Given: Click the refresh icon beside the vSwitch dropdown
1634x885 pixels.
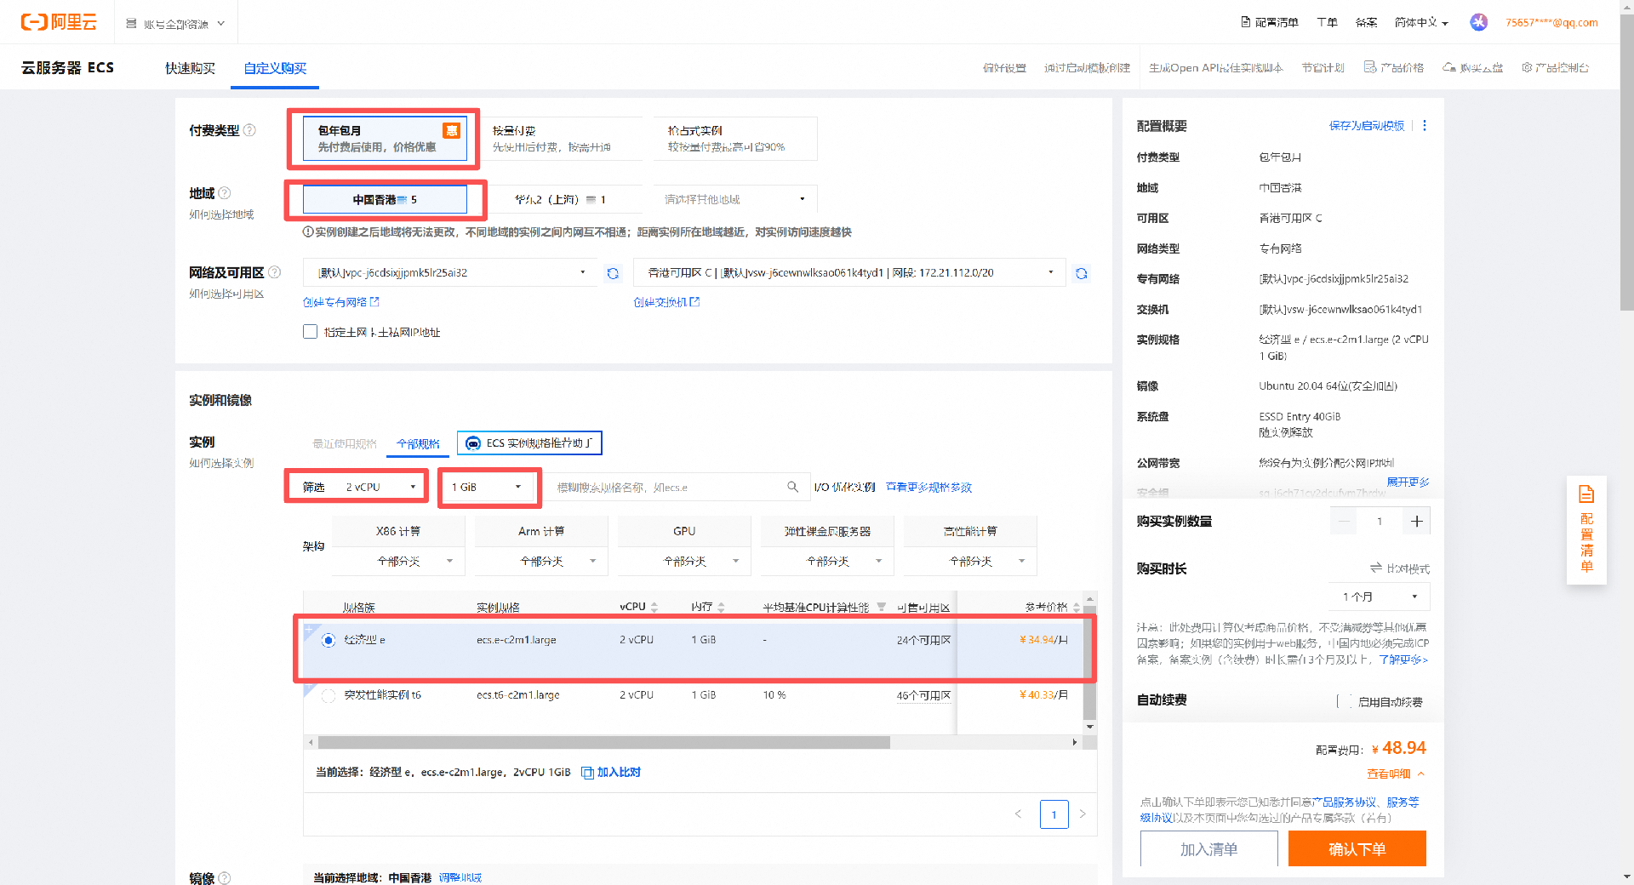Looking at the screenshot, I should click(1081, 273).
